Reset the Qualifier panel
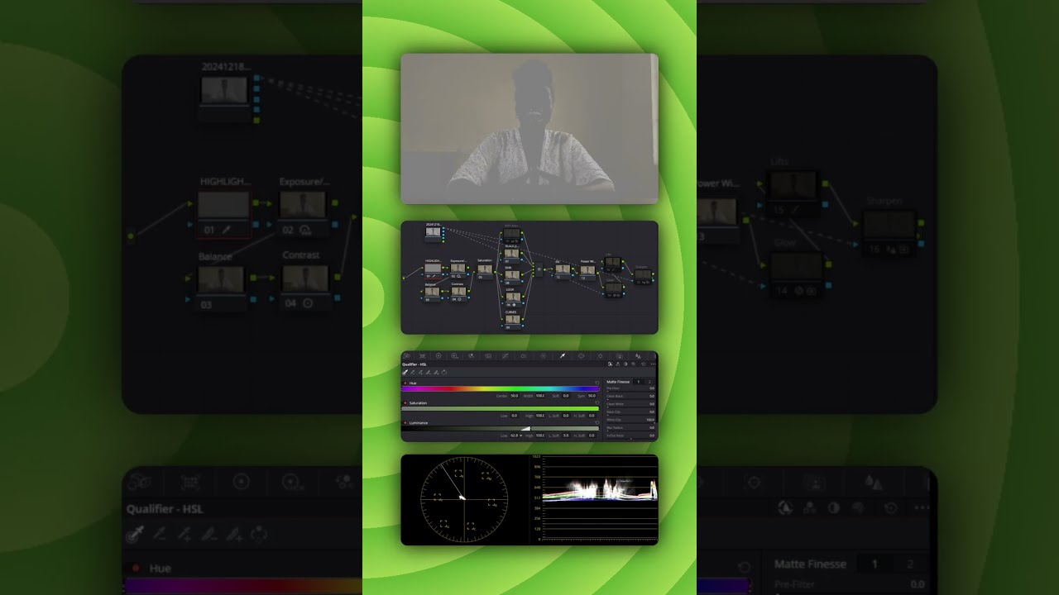Viewport: 1059px width, 595px height. [644, 364]
